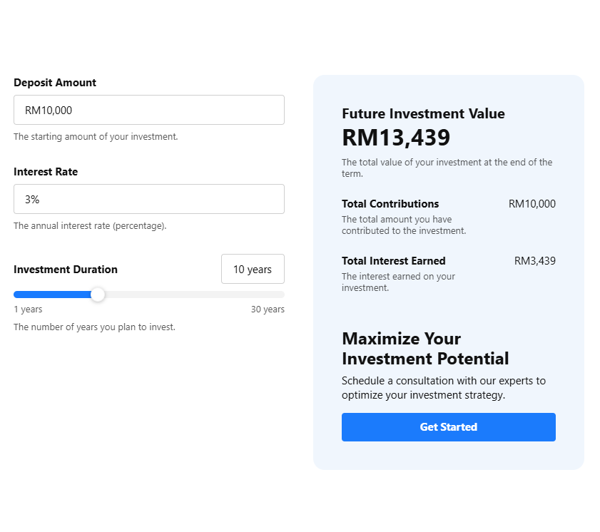Click the 1 years minimum slider label
The image size is (600, 532).
[28, 309]
